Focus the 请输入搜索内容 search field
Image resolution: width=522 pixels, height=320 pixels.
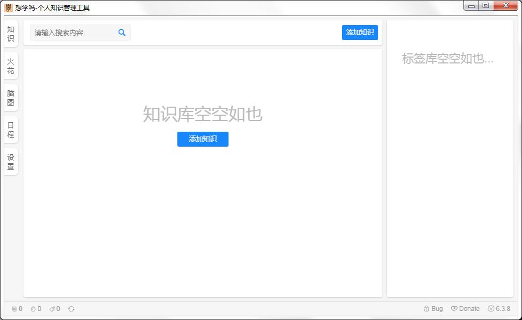[80, 33]
